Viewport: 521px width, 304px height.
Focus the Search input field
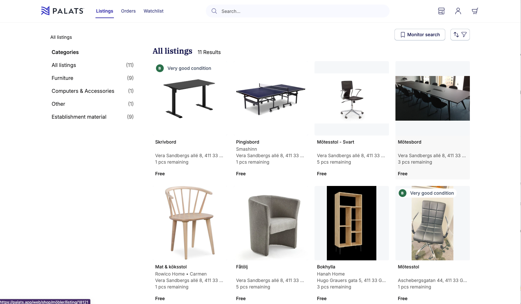pyautogui.click(x=301, y=11)
